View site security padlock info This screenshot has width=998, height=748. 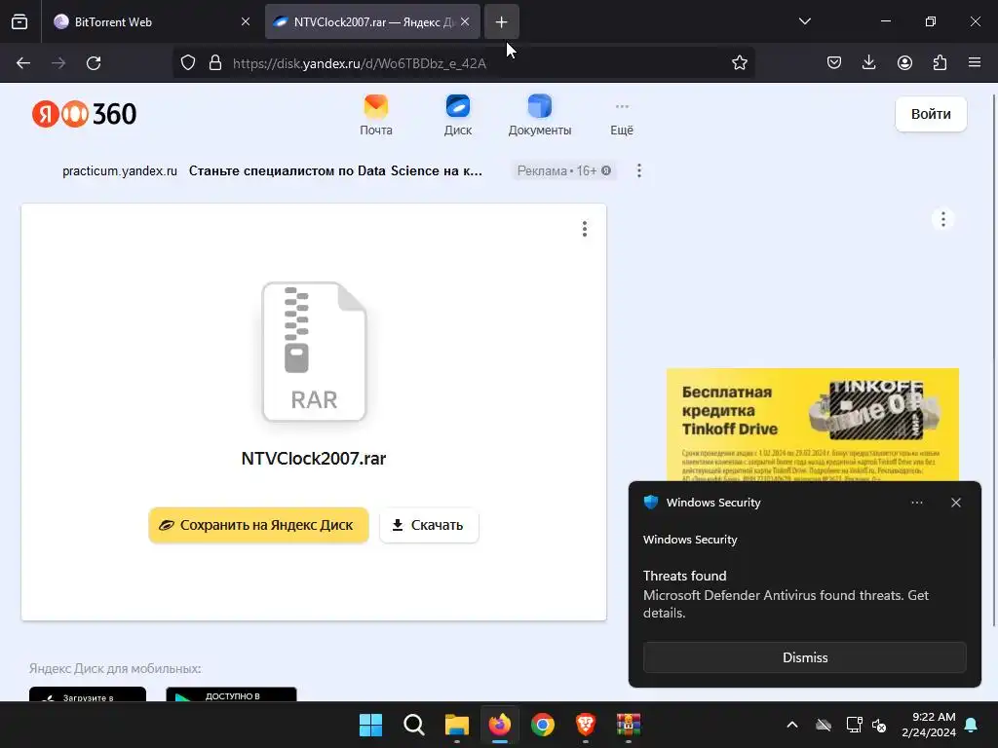point(215,63)
